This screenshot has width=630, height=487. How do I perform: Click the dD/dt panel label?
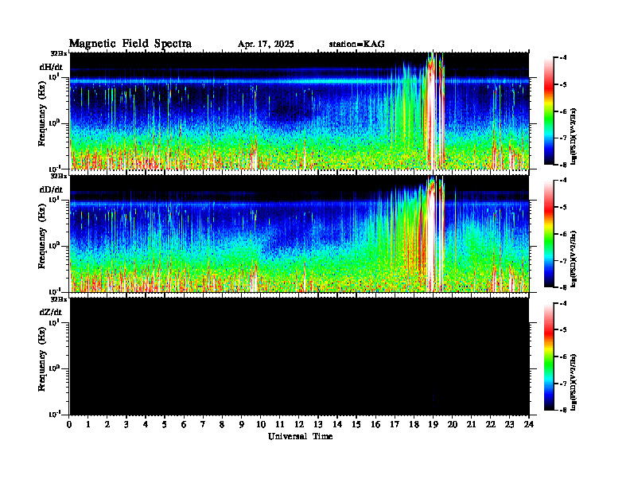point(51,189)
